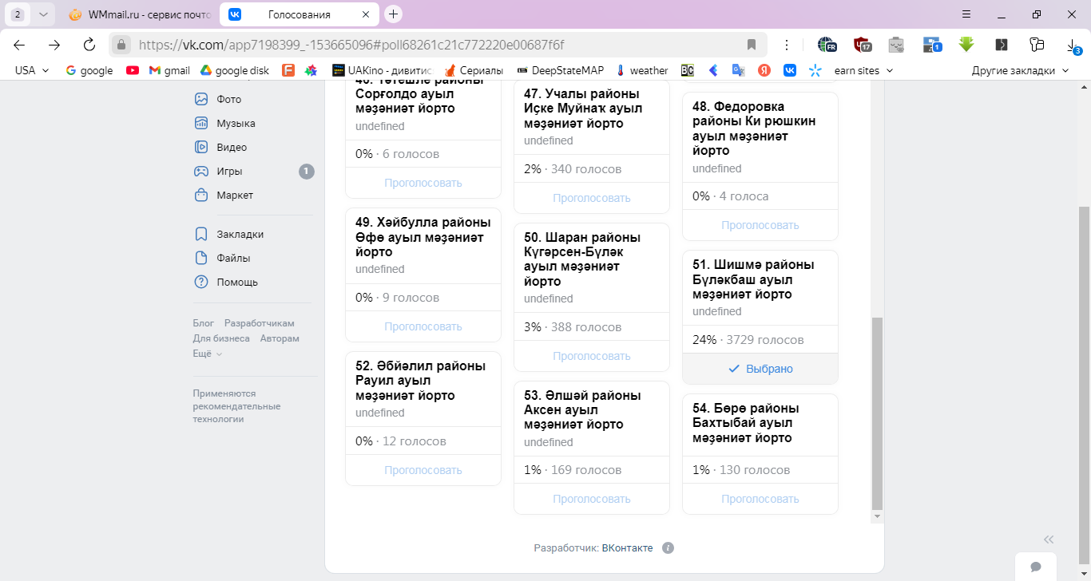Open the Музыка section icon
Image resolution: width=1091 pixels, height=581 pixels.
[x=201, y=124]
